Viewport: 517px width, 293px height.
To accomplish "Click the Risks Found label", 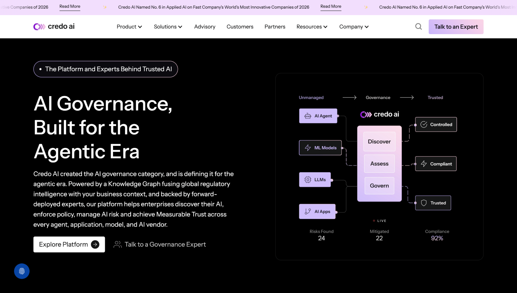I will (x=322, y=231).
